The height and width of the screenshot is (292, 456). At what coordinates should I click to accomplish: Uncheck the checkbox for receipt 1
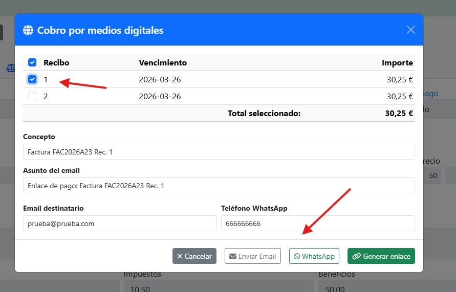coord(32,79)
